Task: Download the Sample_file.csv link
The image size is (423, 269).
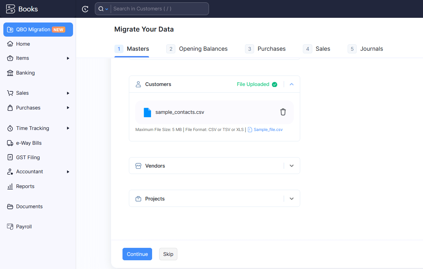Action: [x=268, y=130]
